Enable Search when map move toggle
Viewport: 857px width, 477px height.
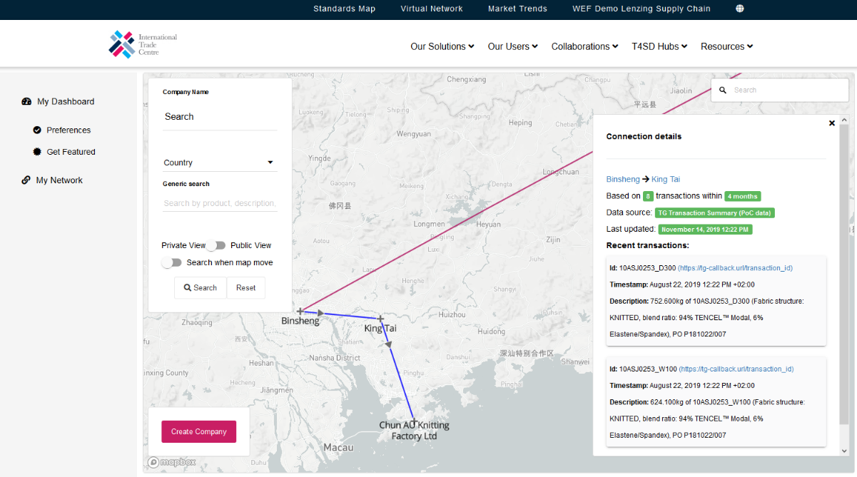[x=172, y=262]
